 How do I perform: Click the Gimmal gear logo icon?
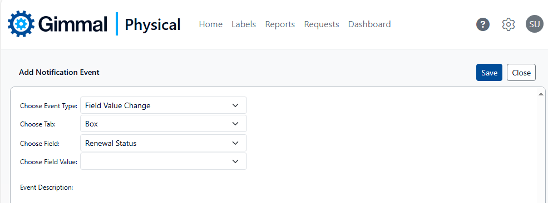pyautogui.click(x=21, y=24)
